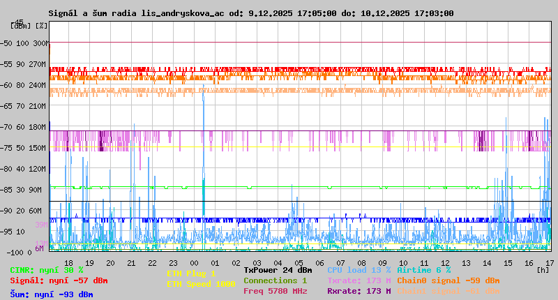
Task: Select the TxPower 24 dBm label
Action: click(x=278, y=270)
